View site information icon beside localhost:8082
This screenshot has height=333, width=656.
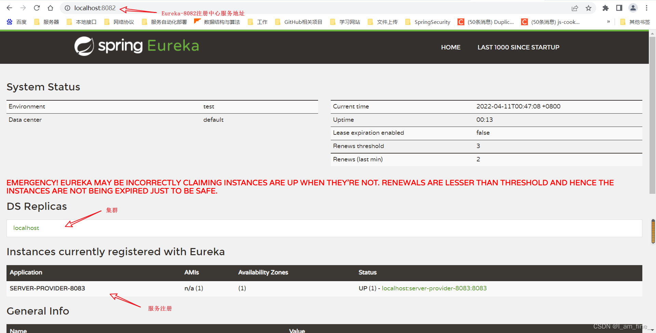pos(68,8)
